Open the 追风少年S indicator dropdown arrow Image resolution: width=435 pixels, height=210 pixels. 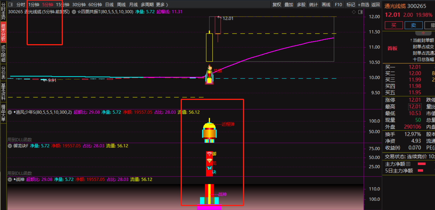[x=10, y=112]
